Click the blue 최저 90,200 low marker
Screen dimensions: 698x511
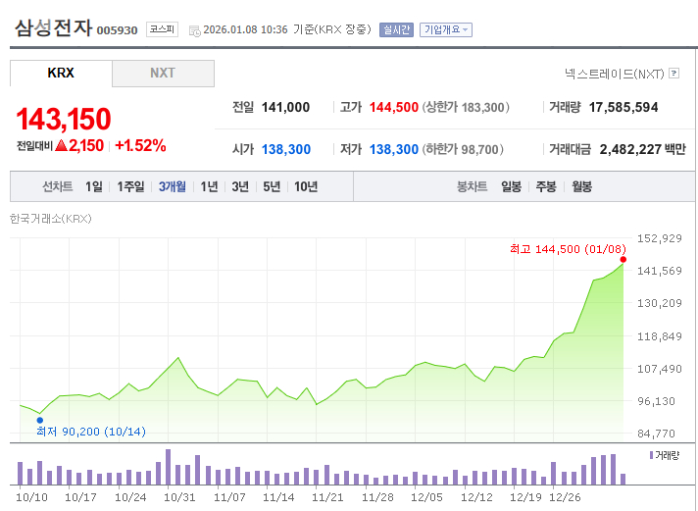pos(39,419)
